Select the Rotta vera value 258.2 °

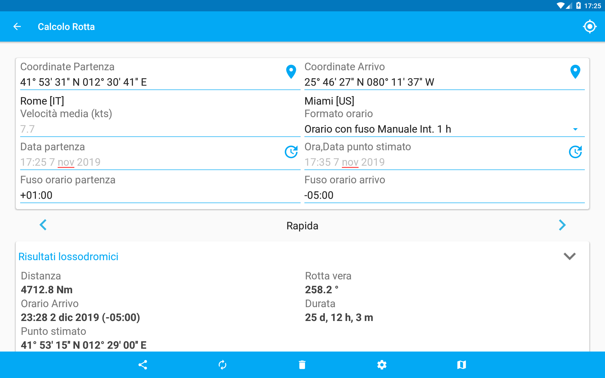point(322,290)
